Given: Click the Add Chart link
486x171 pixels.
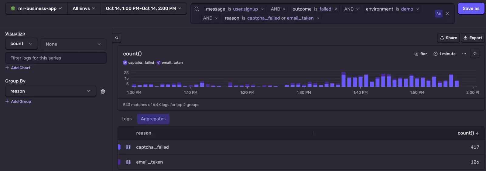Looking at the screenshot, I should (18, 68).
